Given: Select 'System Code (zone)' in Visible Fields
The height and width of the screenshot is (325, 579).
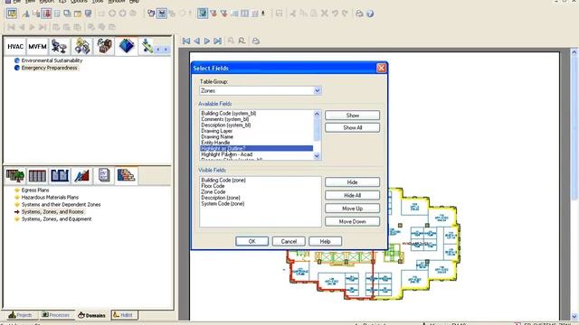Looking at the screenshot, I should point(223,204).
